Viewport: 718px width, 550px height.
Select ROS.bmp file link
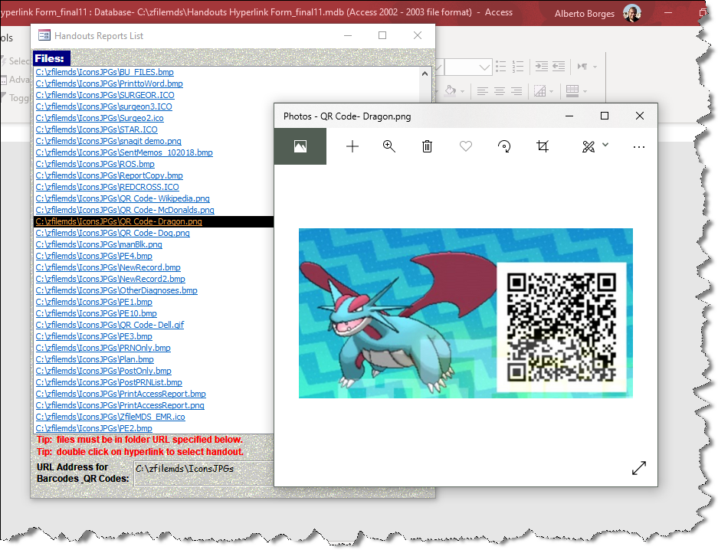[95, 164]
